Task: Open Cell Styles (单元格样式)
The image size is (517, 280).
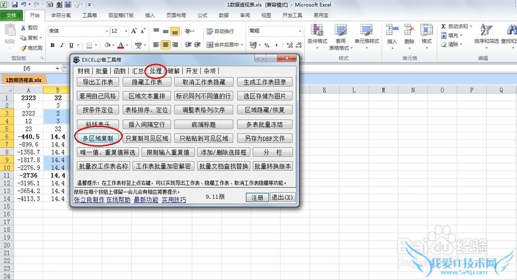Action: tap(367, 37)
